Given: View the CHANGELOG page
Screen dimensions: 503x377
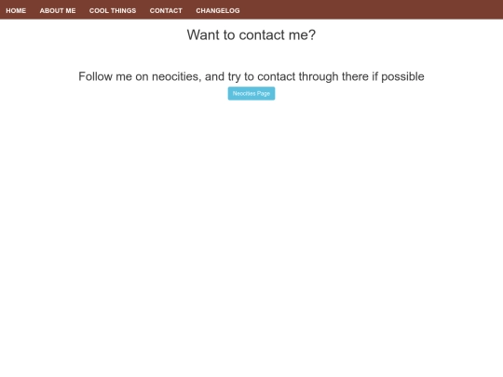Looking at the screenshot, I should click(x=218, y=10).
